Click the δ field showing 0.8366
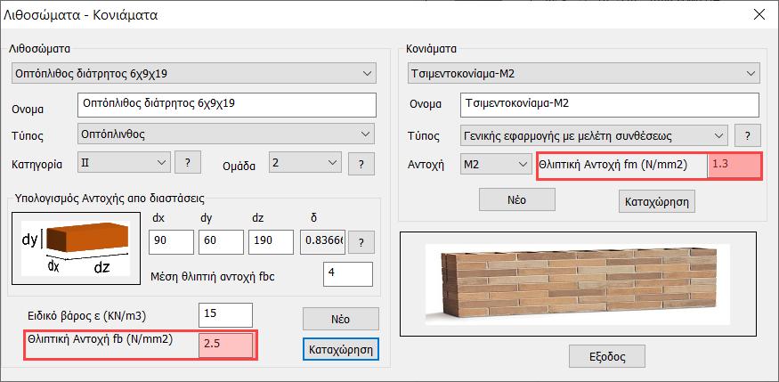This screenshot has width=779, height=382. tap(322, 242)
